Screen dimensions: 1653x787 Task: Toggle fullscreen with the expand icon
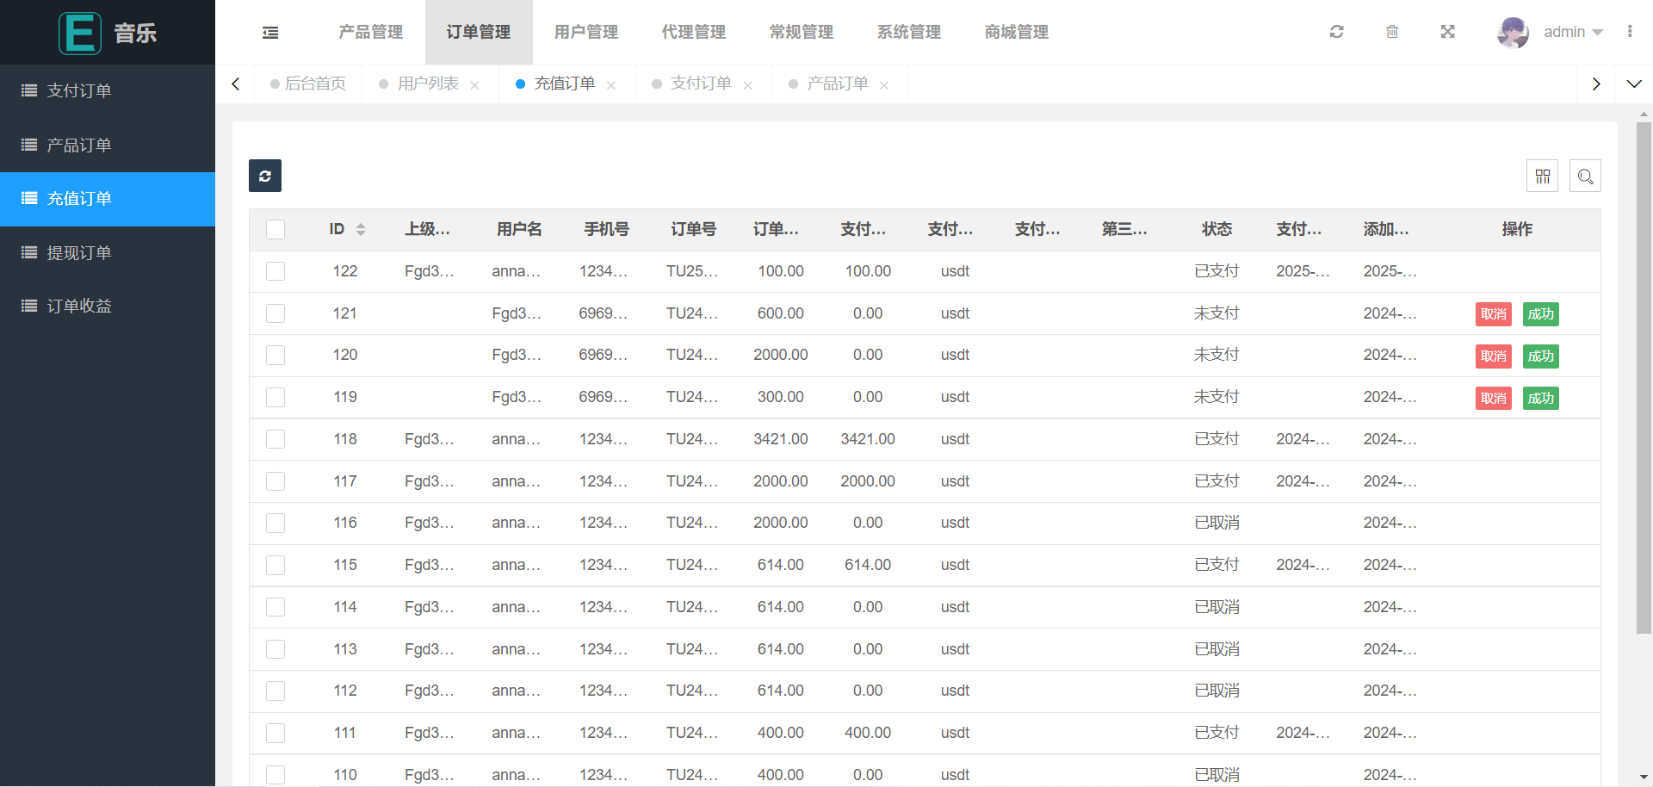coord(1447,32)
